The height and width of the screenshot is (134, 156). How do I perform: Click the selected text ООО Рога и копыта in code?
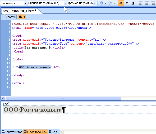point(35,67)
